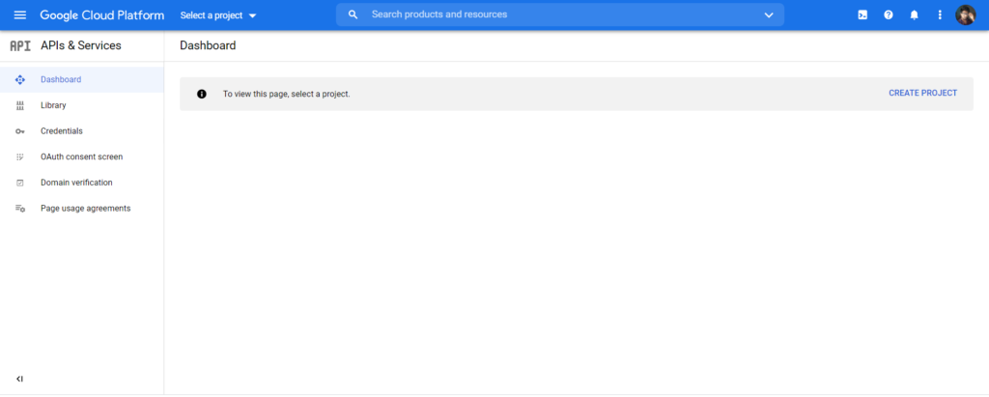Open the Help question mark icon
The height and width of the screenshot is (397, 989).
[889, 15]
